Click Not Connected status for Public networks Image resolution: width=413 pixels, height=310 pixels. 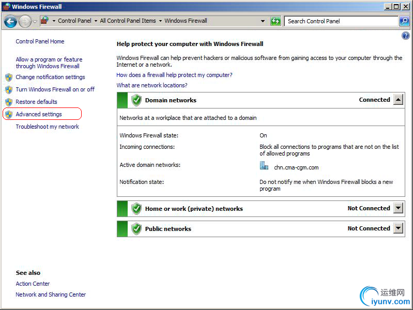[369, 228]
